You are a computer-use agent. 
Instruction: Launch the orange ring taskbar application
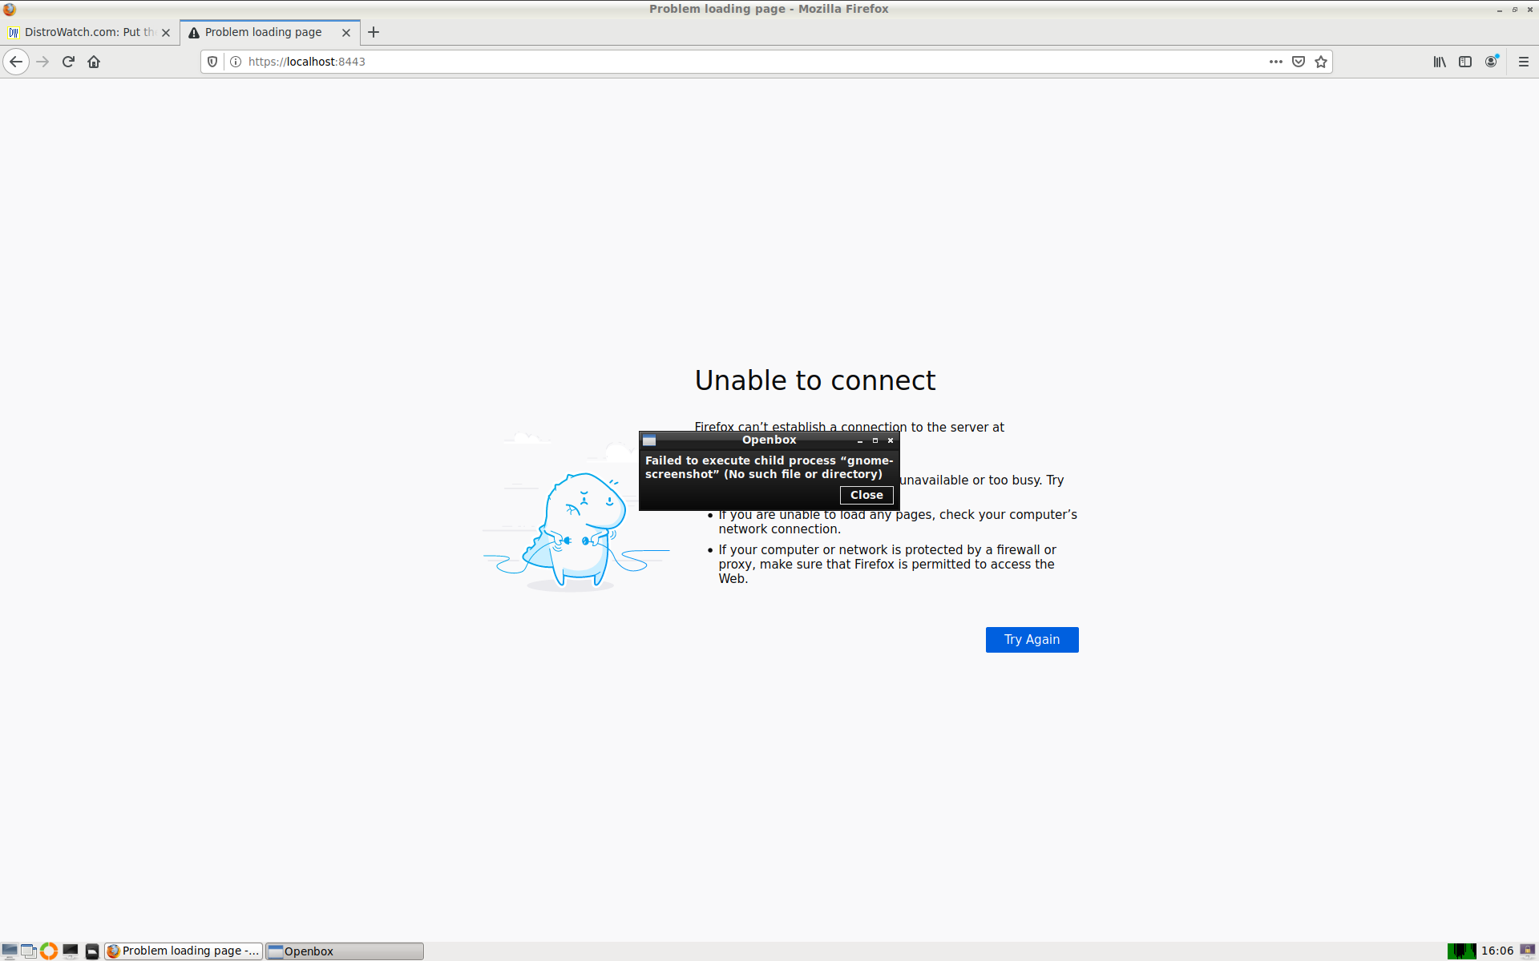[x=49, y=951]
